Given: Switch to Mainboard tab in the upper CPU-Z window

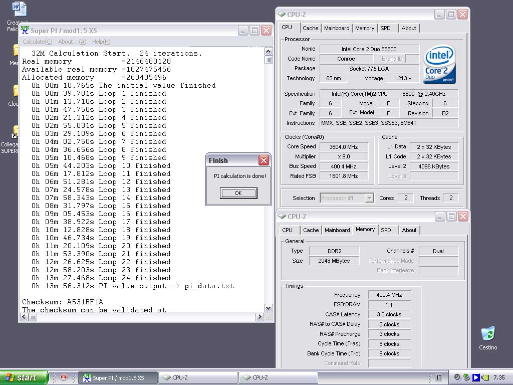Looking at the screenshot, I should pos(337,28).
